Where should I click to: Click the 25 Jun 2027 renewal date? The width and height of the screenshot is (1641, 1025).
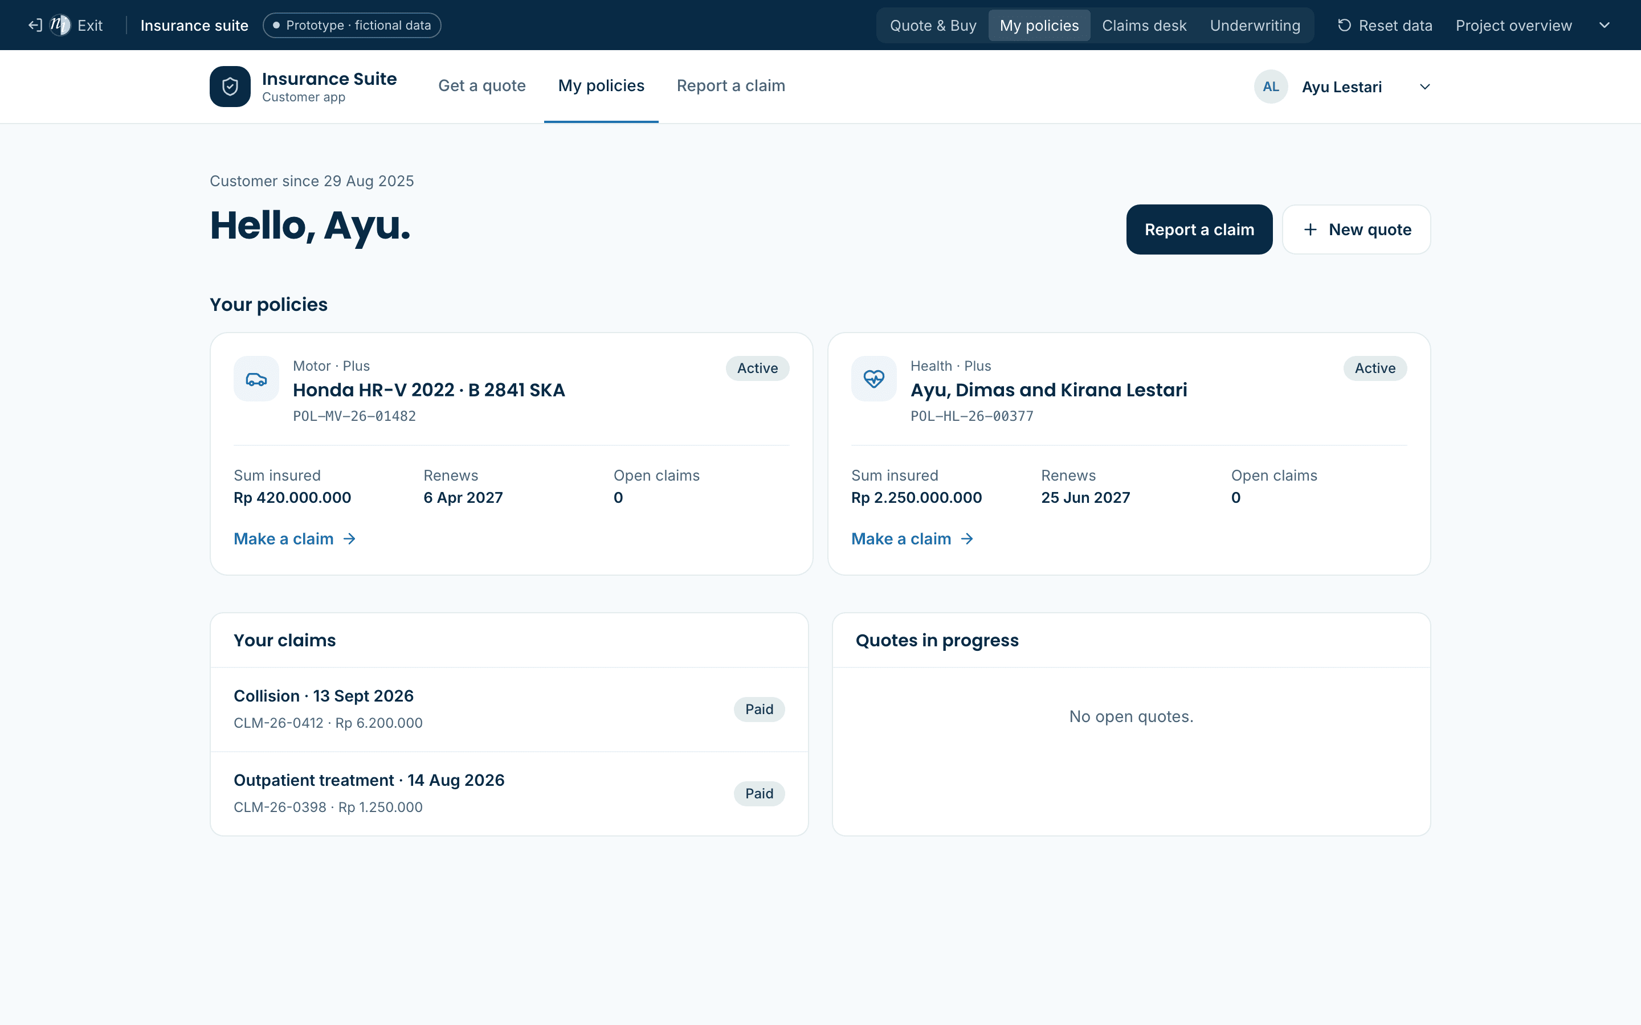(x=1085, y=498)
